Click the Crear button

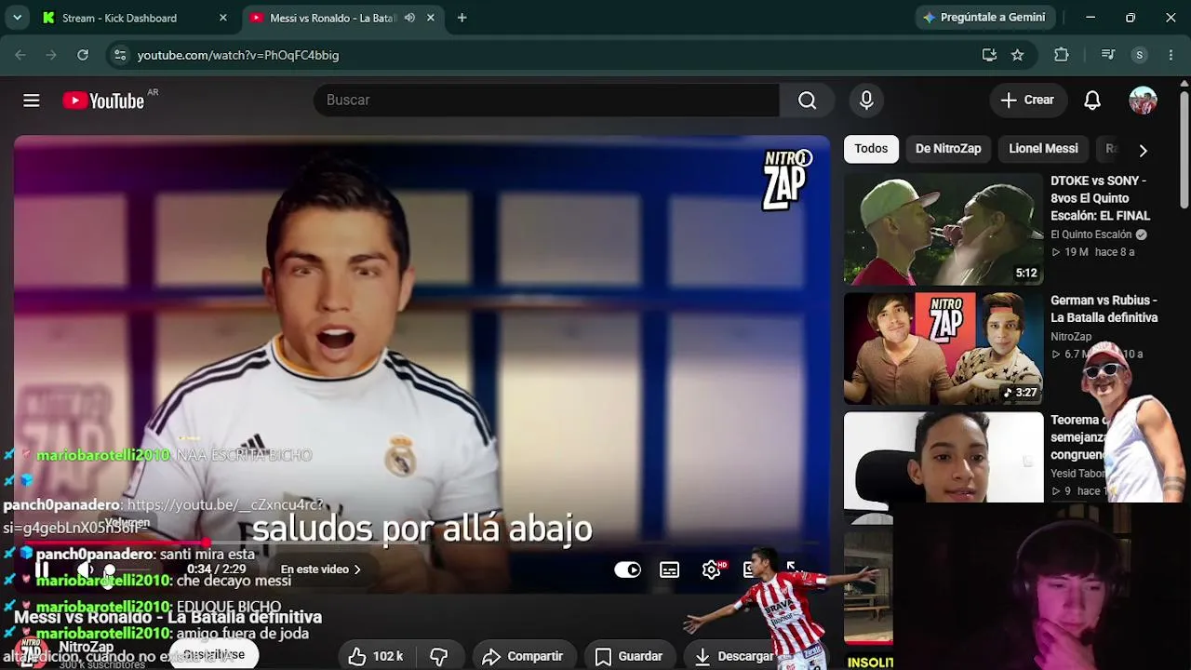(x=1027, y=100)
